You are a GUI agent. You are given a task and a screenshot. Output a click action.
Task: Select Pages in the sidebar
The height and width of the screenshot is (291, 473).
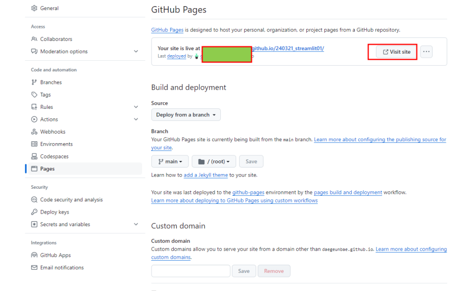[85, 169]
